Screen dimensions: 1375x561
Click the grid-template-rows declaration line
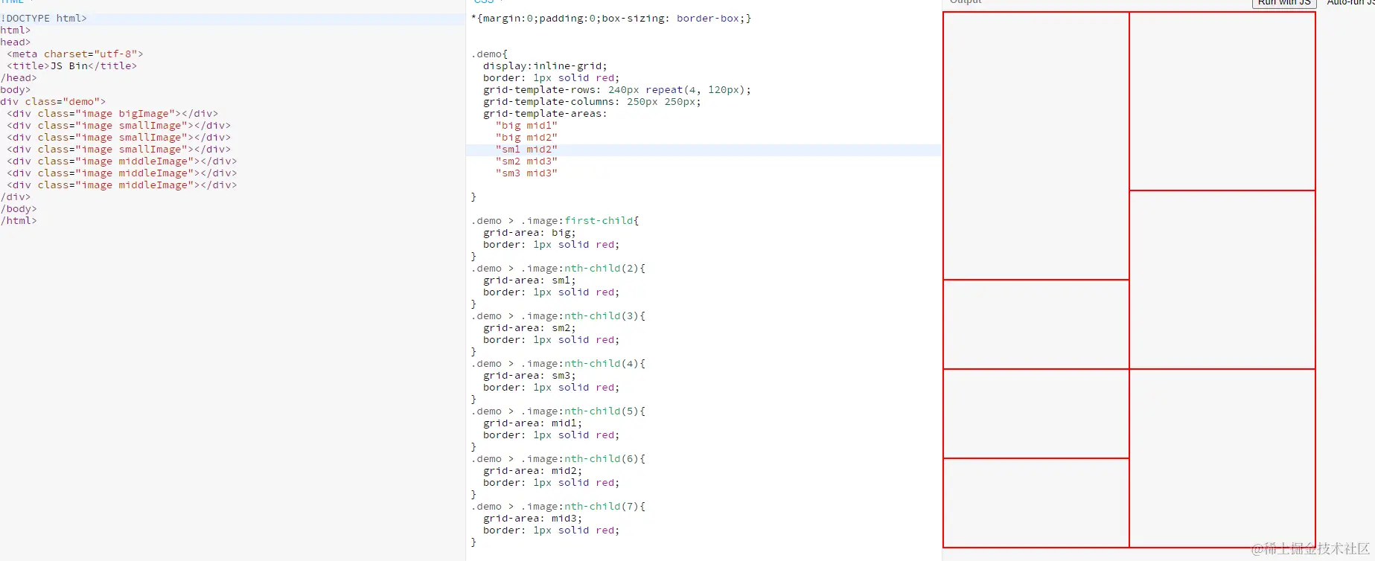[x=617, y=90]
